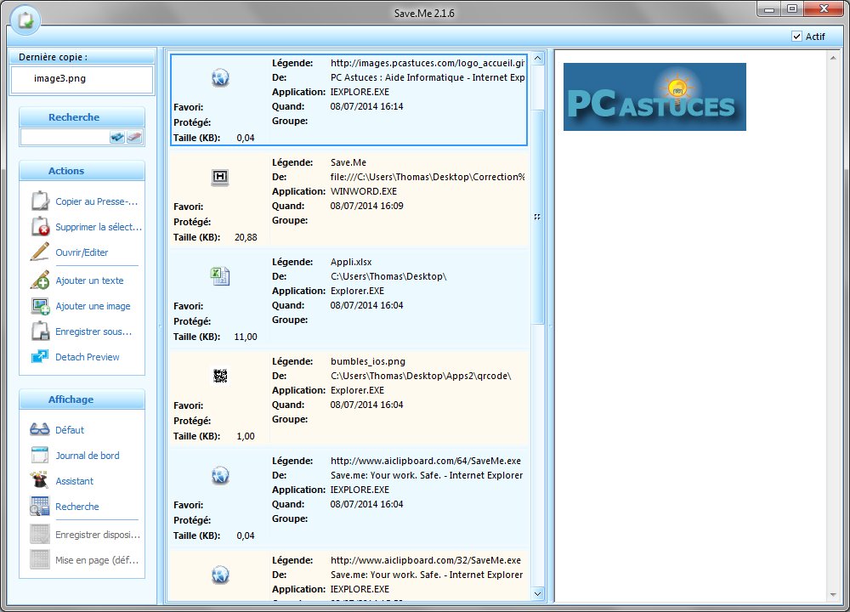The height and width of the screenshot is (612, 850).
Task: Click the Mise en page grid icon
Action: (x=40, y=560)
